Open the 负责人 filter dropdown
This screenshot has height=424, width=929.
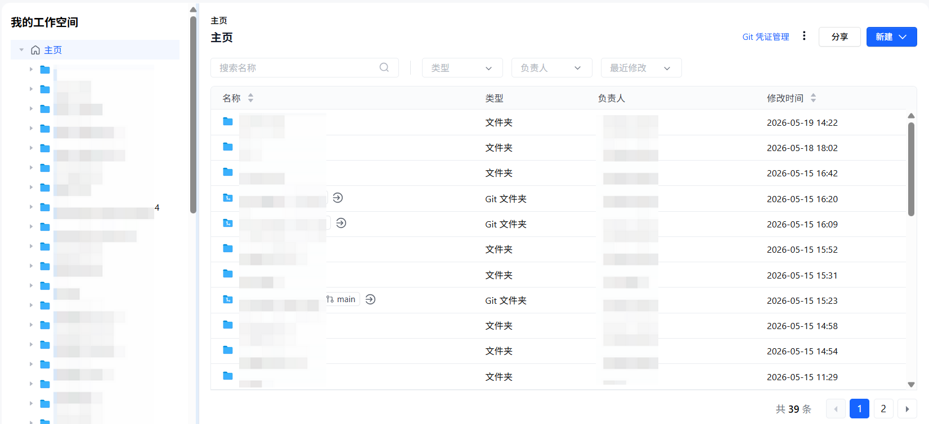click(551, 68)
